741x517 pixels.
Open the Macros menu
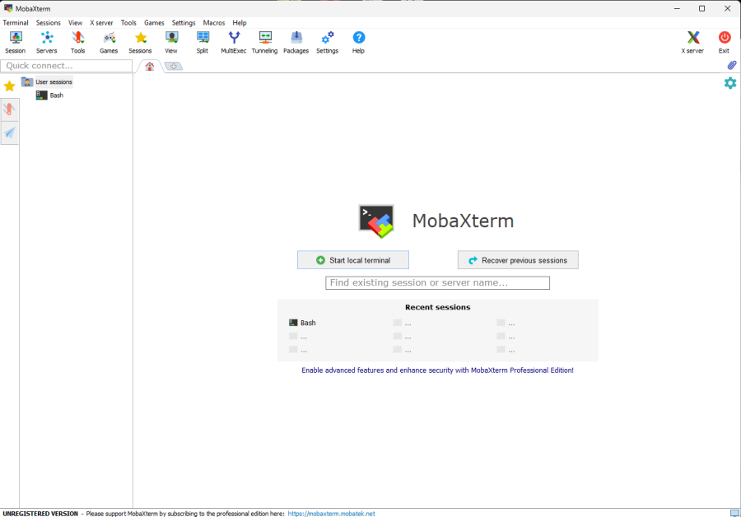coord(214,23)
